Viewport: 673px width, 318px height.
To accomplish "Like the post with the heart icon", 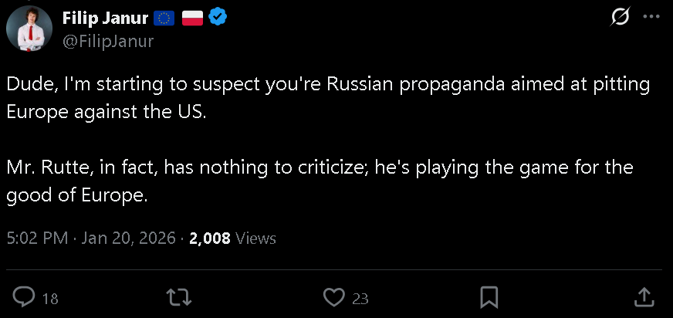I will (x=333, y=296).
